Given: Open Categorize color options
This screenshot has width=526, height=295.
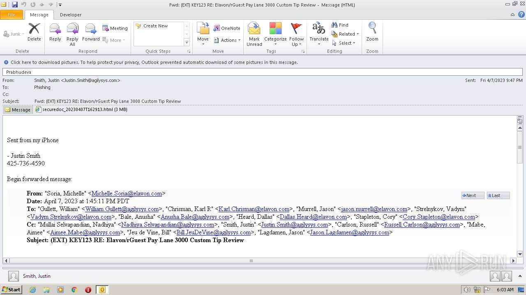Looking at the screenshot, I should [x=275, y=34].
